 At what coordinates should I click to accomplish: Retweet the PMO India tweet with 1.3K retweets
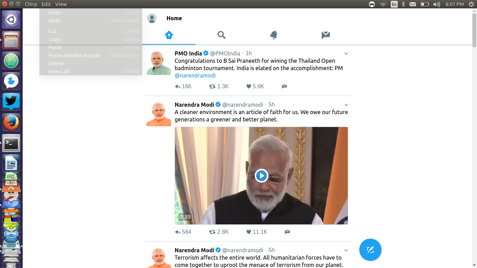[x=219, y=86]
